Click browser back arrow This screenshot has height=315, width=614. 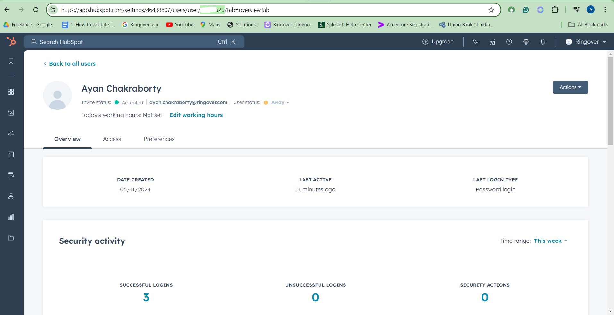click(x=7, y=10)
